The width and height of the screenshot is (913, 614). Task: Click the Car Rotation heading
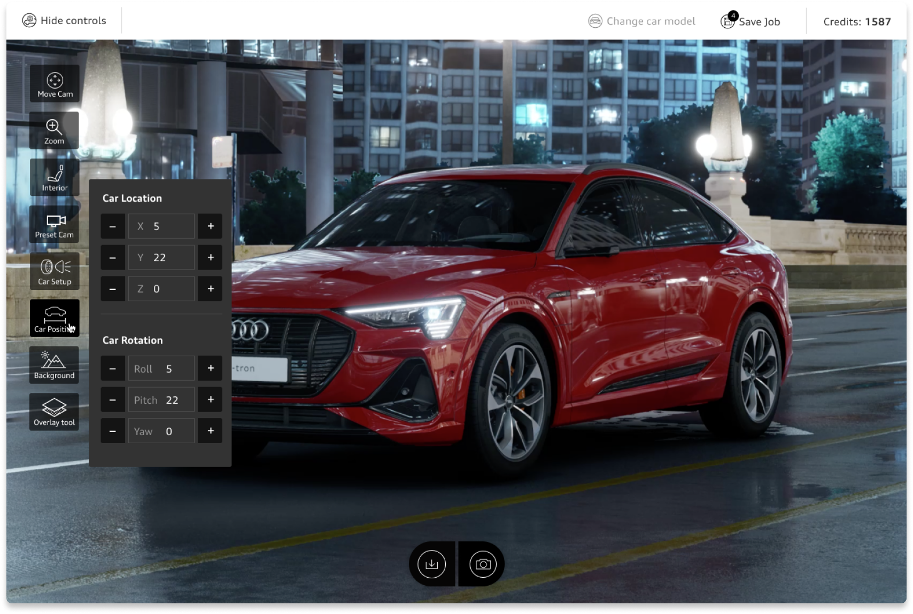pos(133,341)
